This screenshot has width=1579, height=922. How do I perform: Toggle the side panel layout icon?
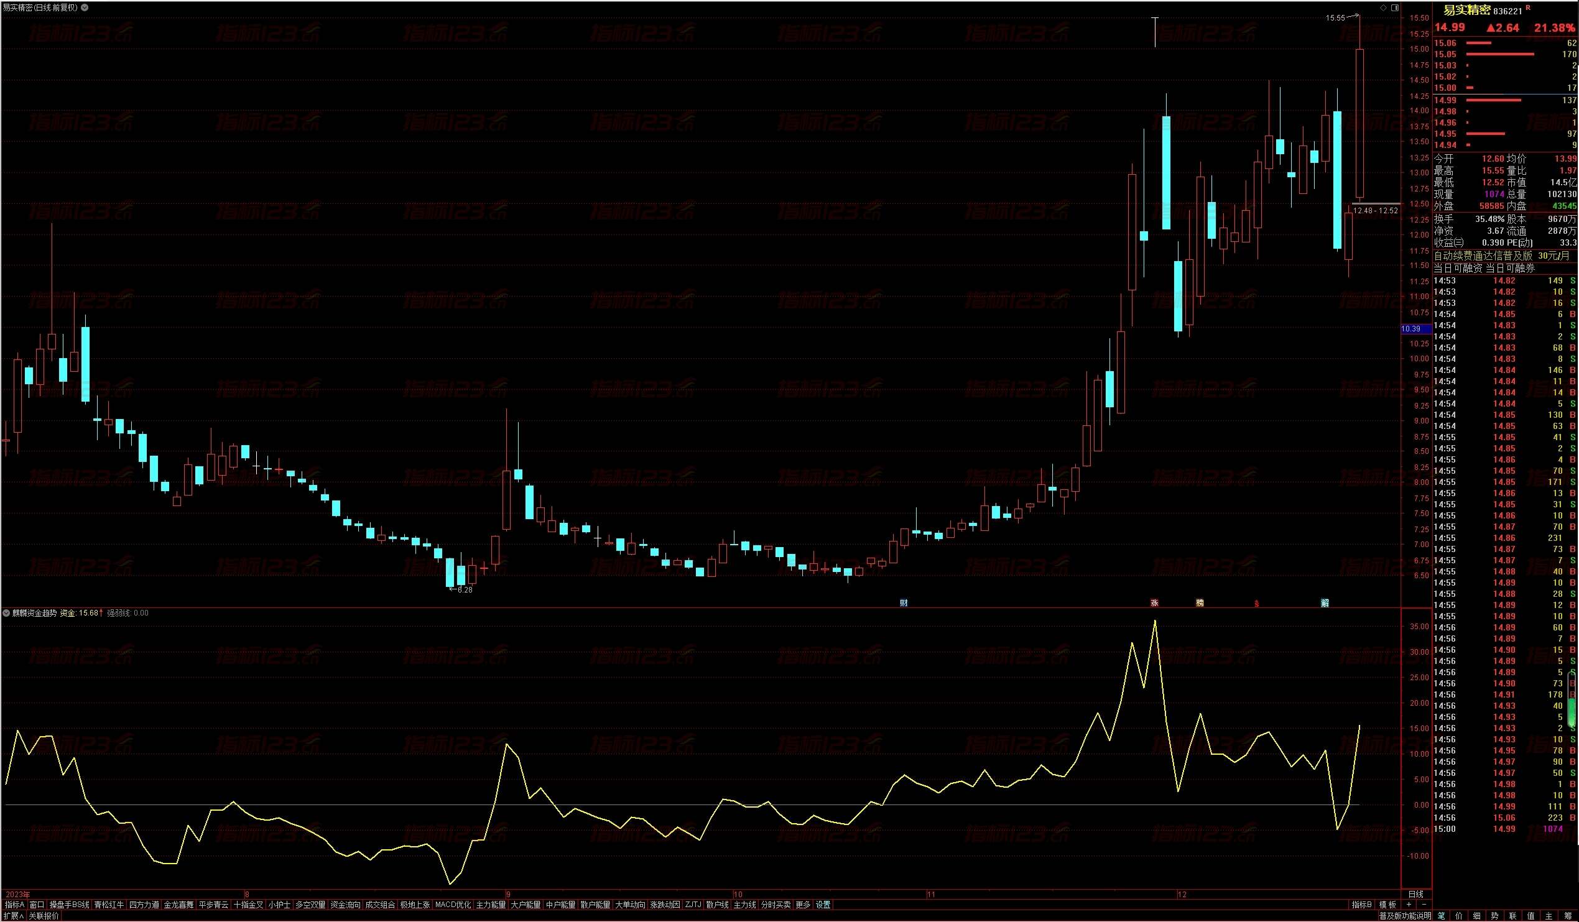pyautogui.click(x=1395, y=8)
